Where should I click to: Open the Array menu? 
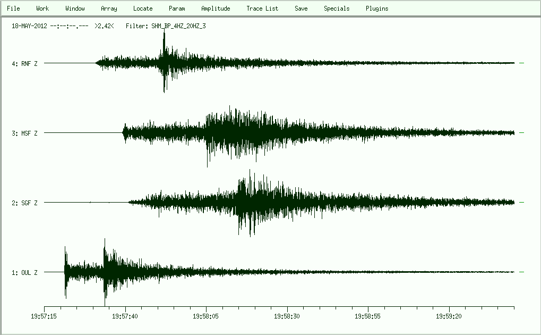(109, 9)
